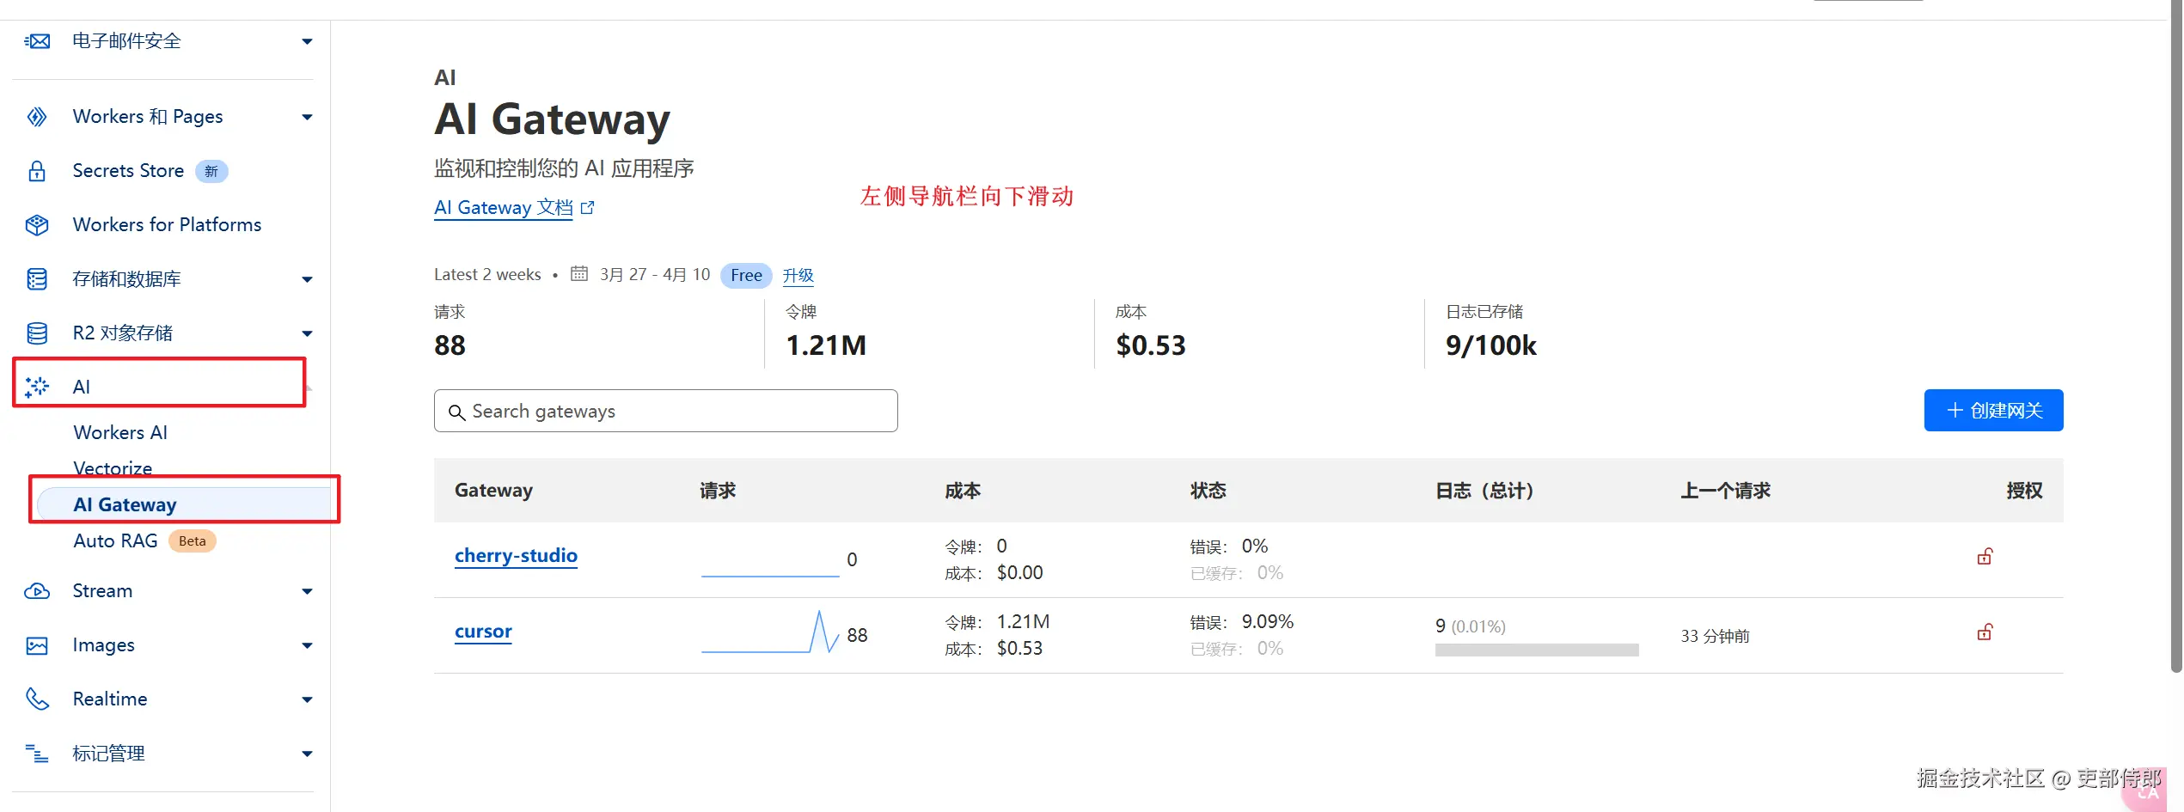This screenshot has height=812, width=2184.
Task: Open Workers AI in the sidebar
Action: click(120, 432)
